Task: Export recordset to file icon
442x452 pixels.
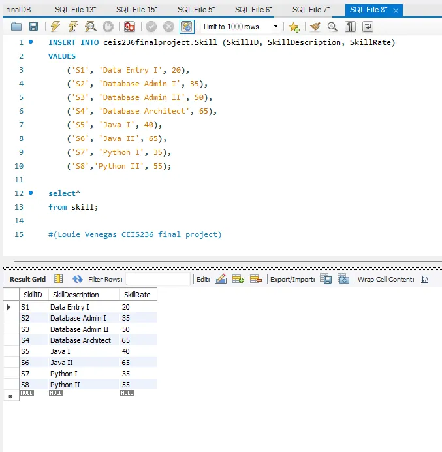Action: click(326, 279)
